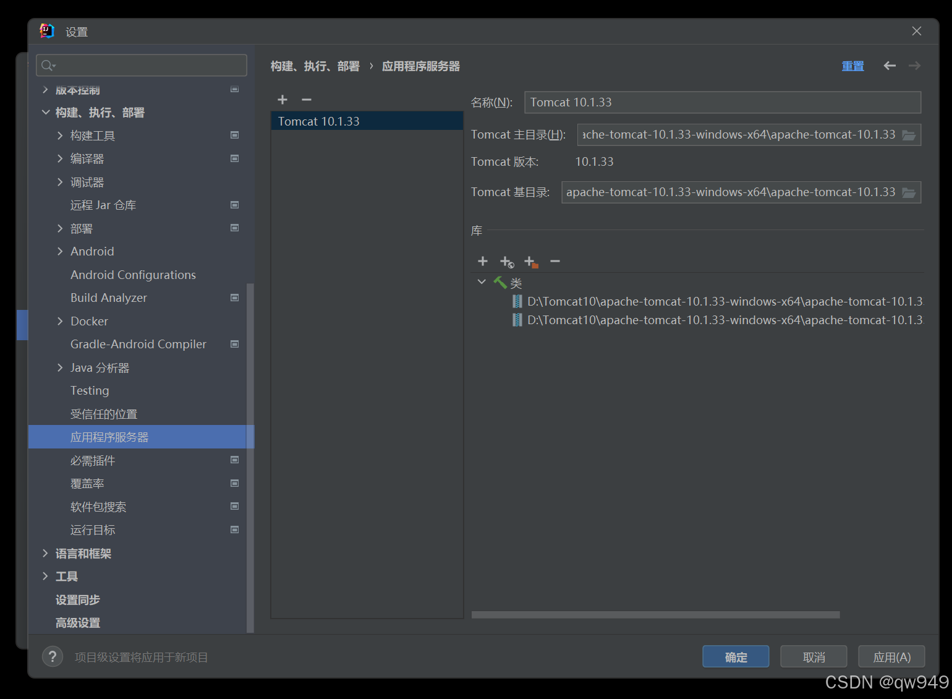The width and height of the screenshot is (952, 699).
Task: Open 受信任的位置 settings page
Action: click(x=104, y=414)
